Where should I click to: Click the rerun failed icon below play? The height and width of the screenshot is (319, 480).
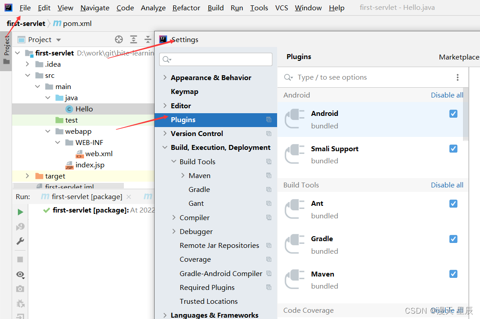pyautogui.click(x=20, y=227)
